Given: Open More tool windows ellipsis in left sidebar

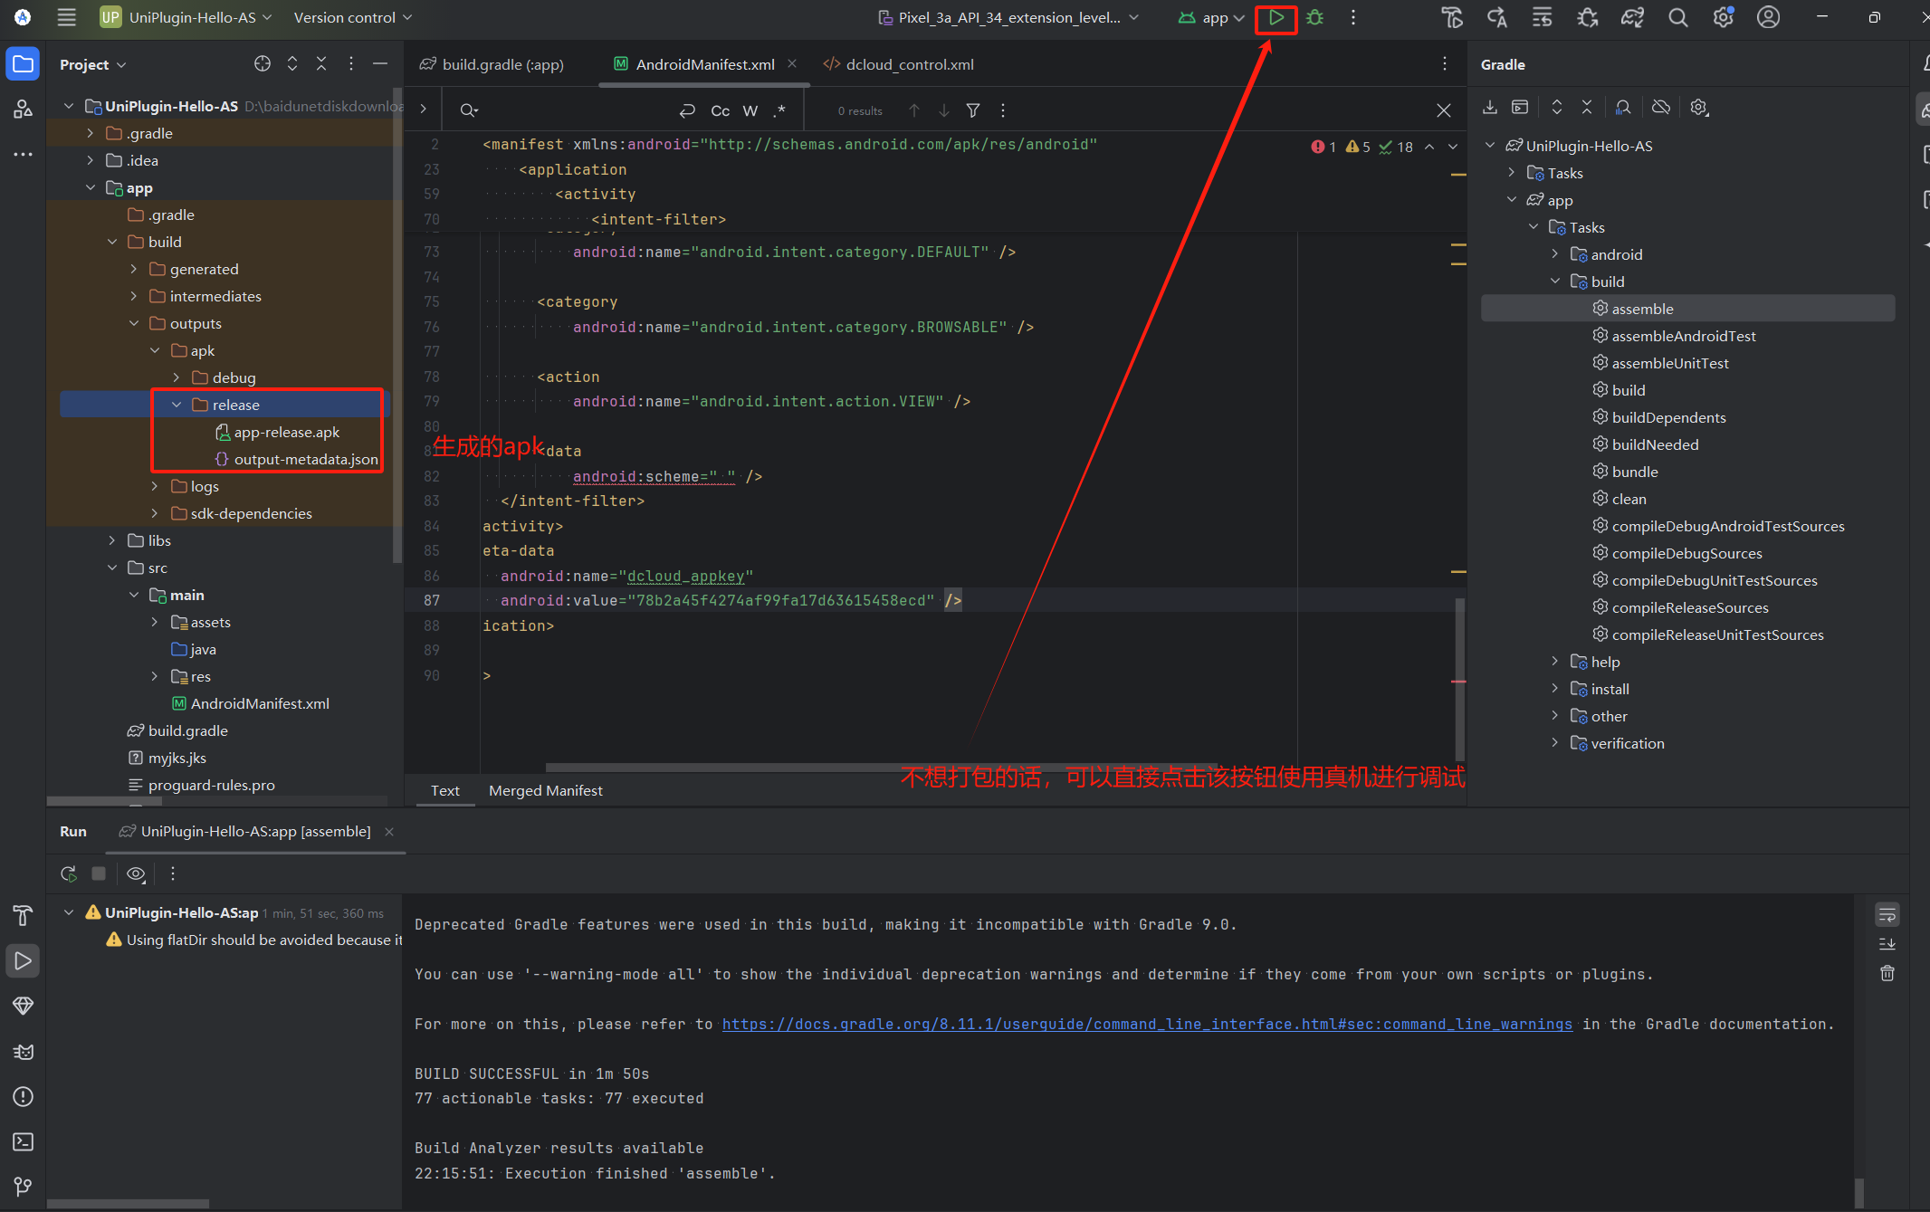Looking at the screenshot, I should 24,155.
